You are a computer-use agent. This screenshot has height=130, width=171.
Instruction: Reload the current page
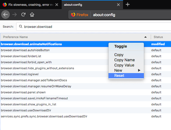tap(24, 15)
